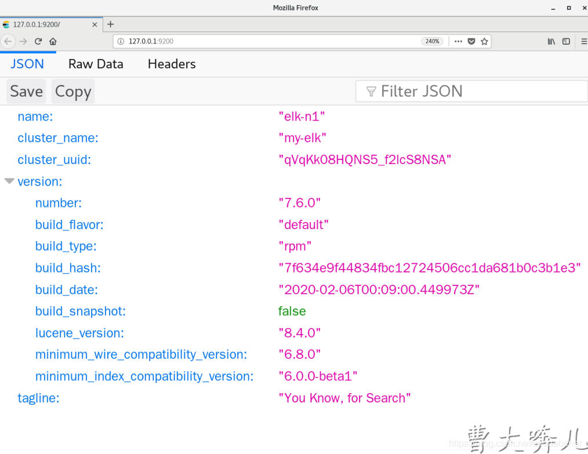The width and height of the screenshot is (588, 454).
Task: Select the minimum_wire_compatibility_version key
Action: click(141, 354)
